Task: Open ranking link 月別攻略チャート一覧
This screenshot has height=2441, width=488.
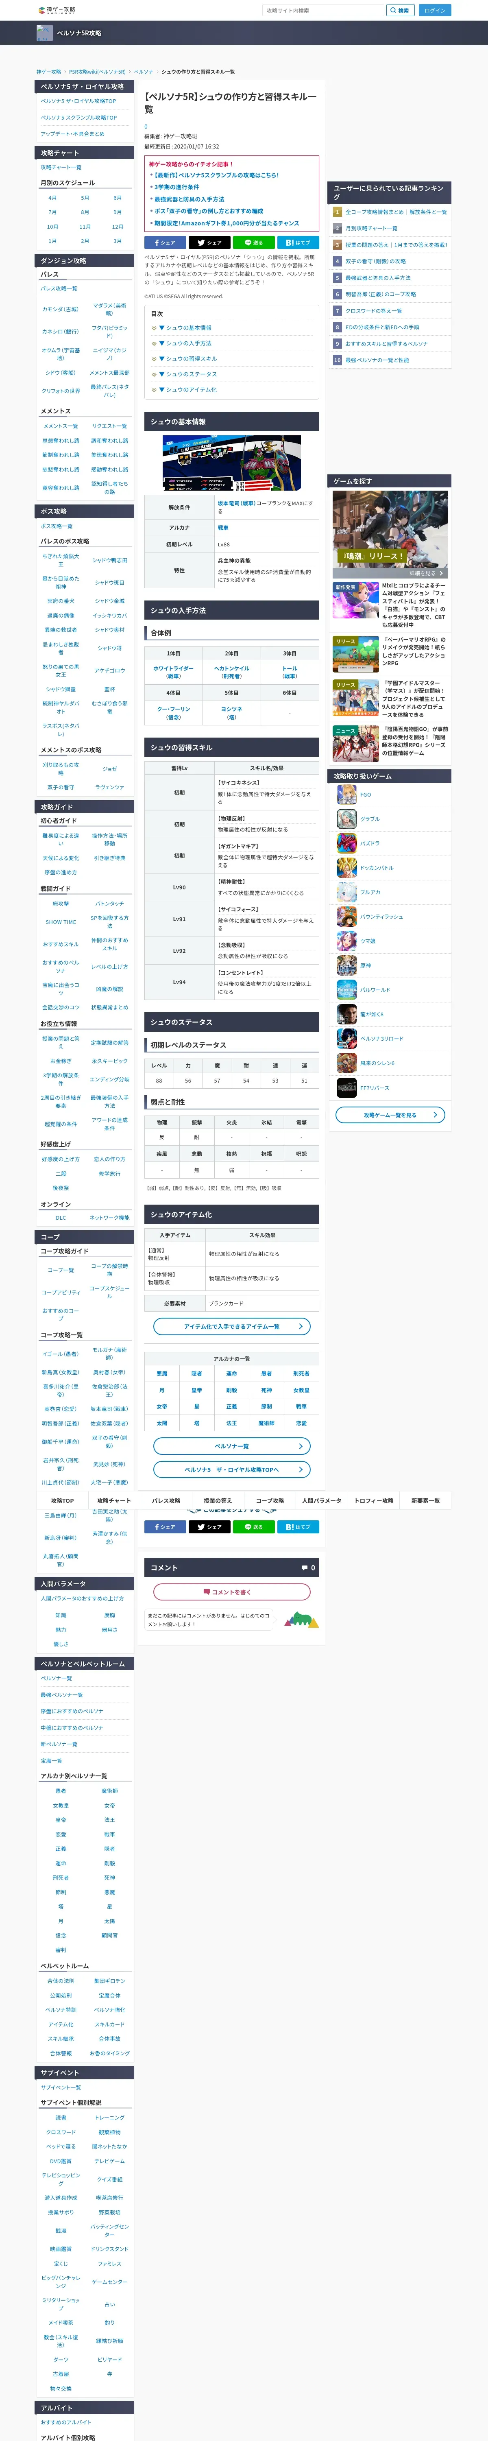Action: pos(371,228)
